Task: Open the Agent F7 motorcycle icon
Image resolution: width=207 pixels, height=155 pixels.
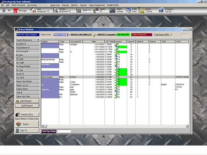Action: point(96,10)
